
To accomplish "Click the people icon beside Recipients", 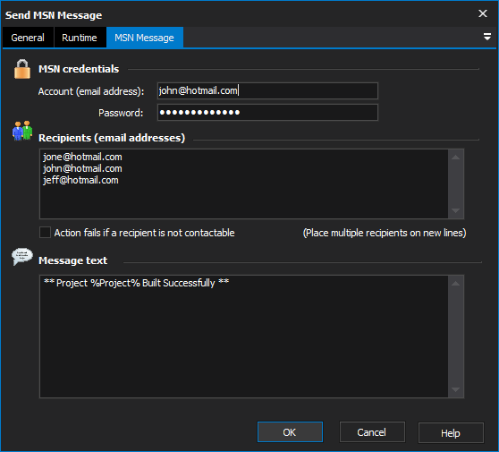I will (22, 131).
